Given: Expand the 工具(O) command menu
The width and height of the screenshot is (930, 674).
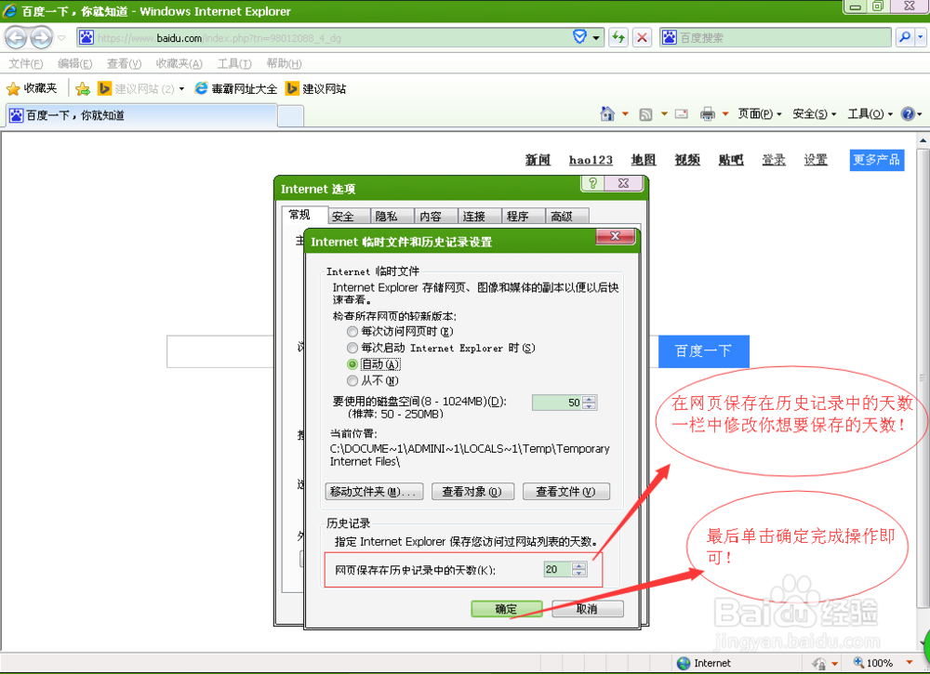Looking at the screenshot, I should [x=870, y=113].
